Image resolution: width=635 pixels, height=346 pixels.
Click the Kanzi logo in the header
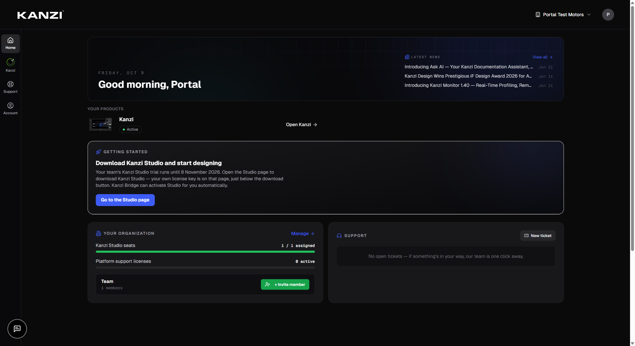40,15
